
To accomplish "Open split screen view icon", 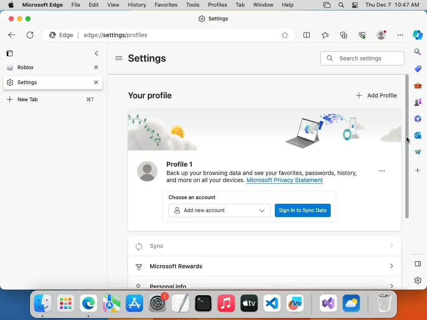I will click(306, 35).
